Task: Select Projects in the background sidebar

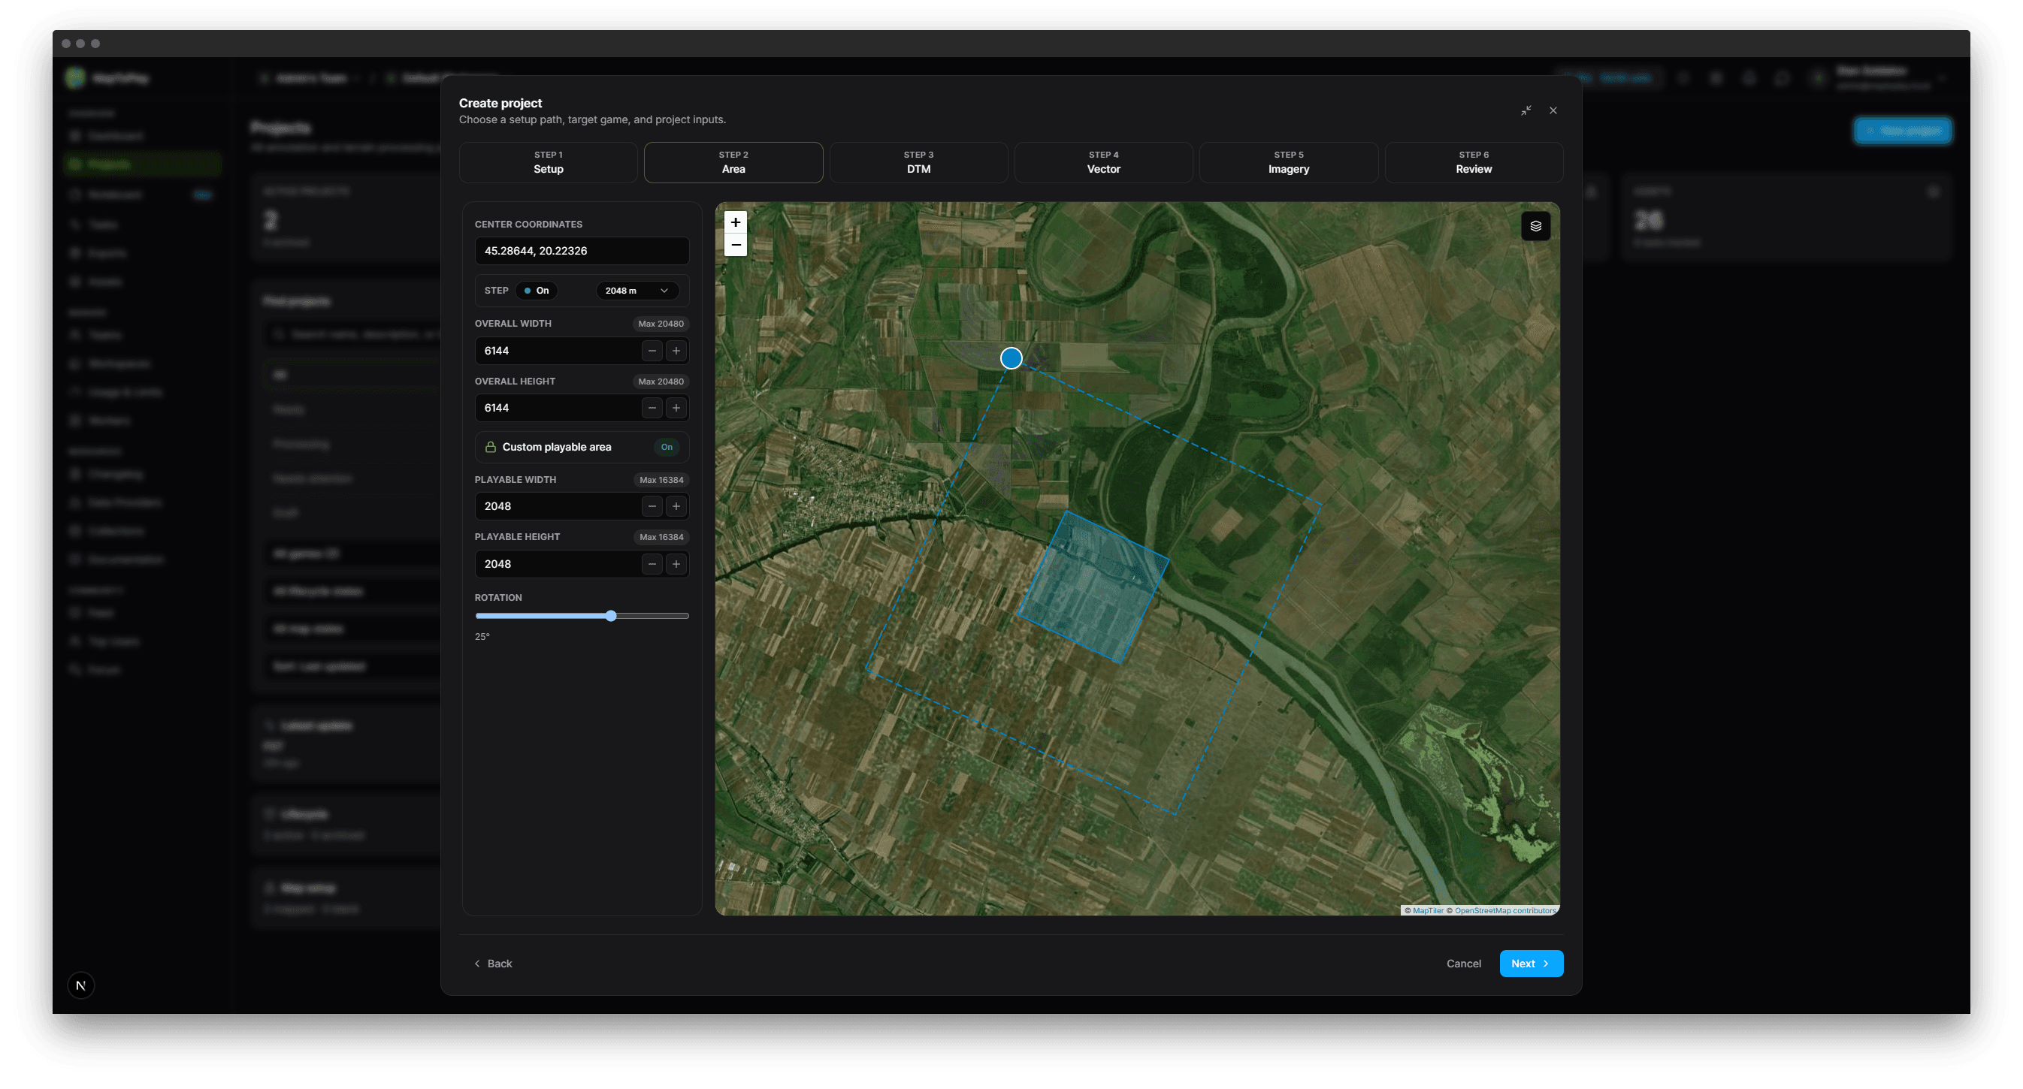Action: (x=143, y=164)
